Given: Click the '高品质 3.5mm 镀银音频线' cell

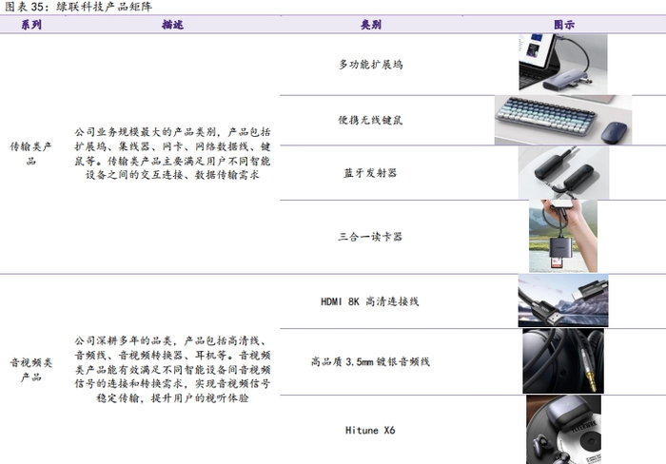Looking at the screenshot, I should (x=370, y=361).
